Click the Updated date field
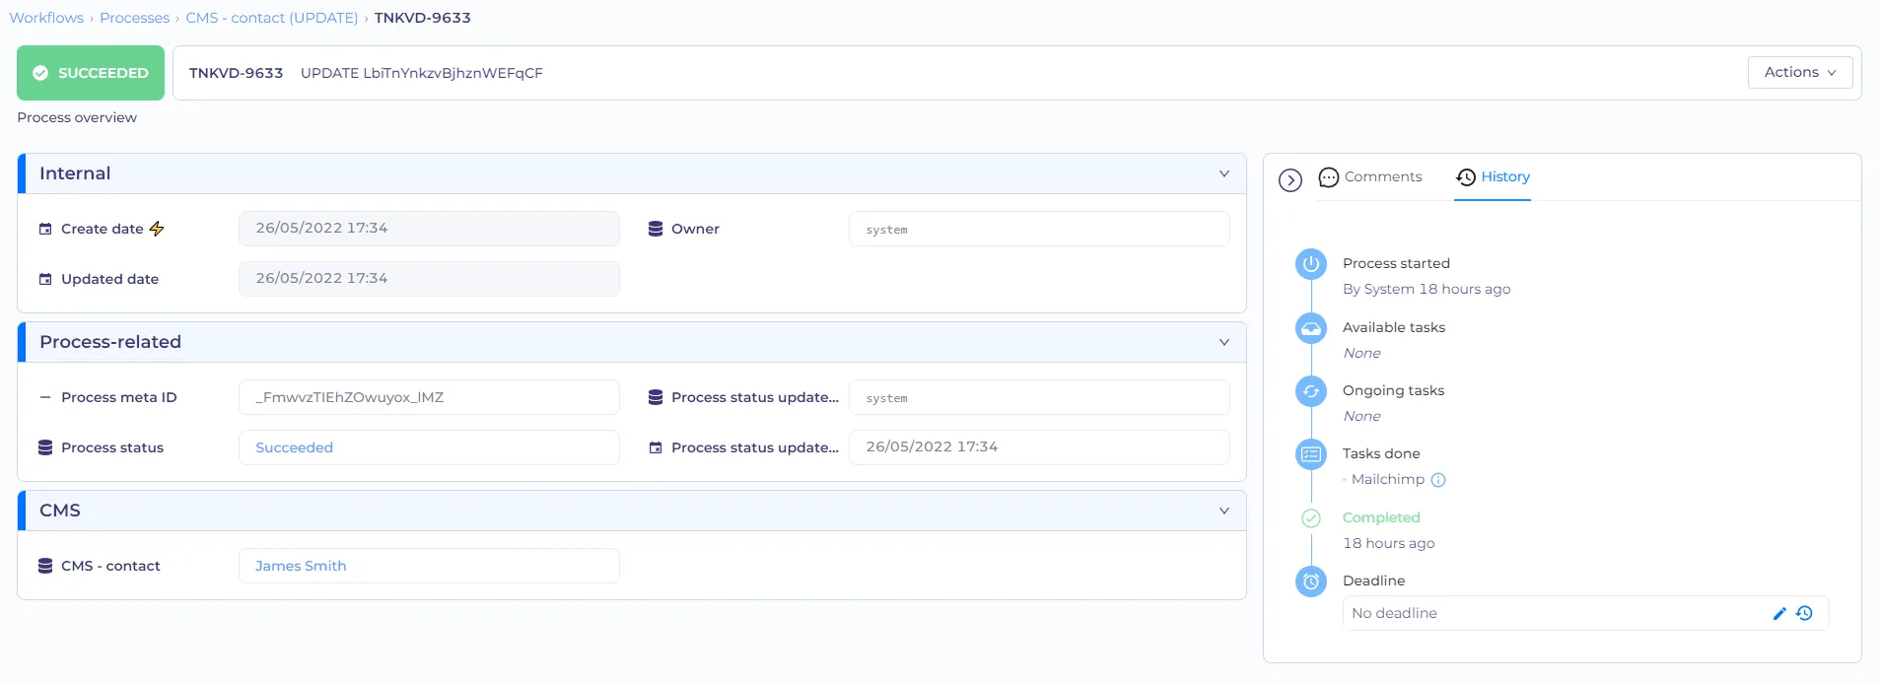 click(x=429, y=279)
